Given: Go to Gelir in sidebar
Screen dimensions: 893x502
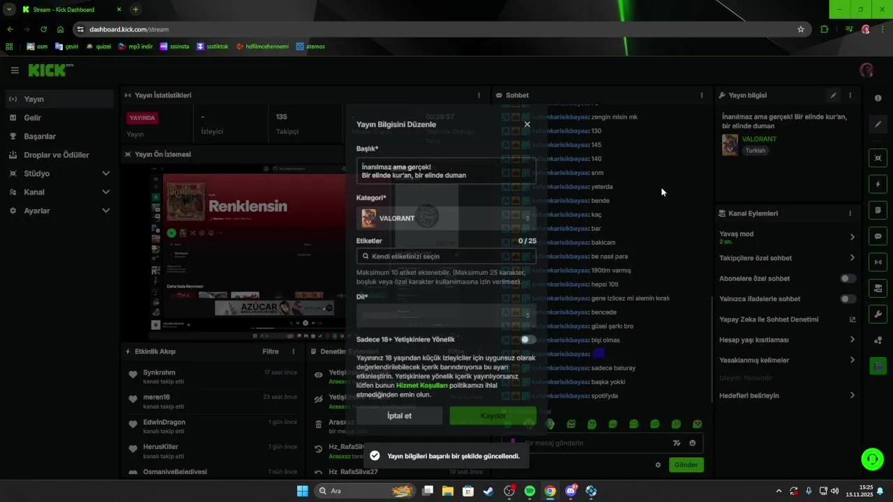Looking at the screenshot, I should 59,118.
